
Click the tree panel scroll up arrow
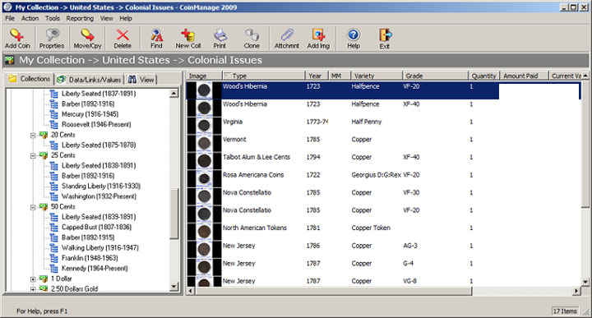(x=173, y=93)
